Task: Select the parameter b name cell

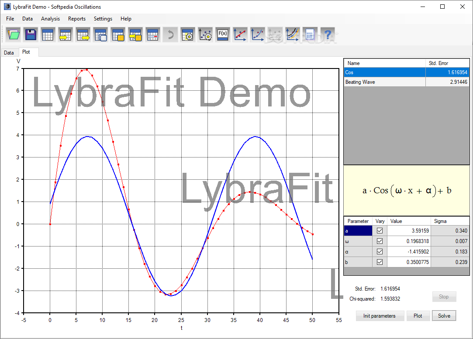Action: (358, 262)
